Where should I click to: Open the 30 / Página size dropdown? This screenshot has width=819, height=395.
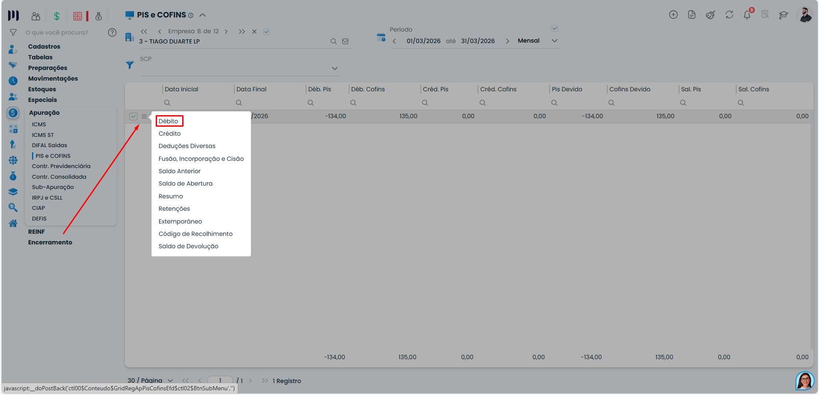tap(170, 380)
